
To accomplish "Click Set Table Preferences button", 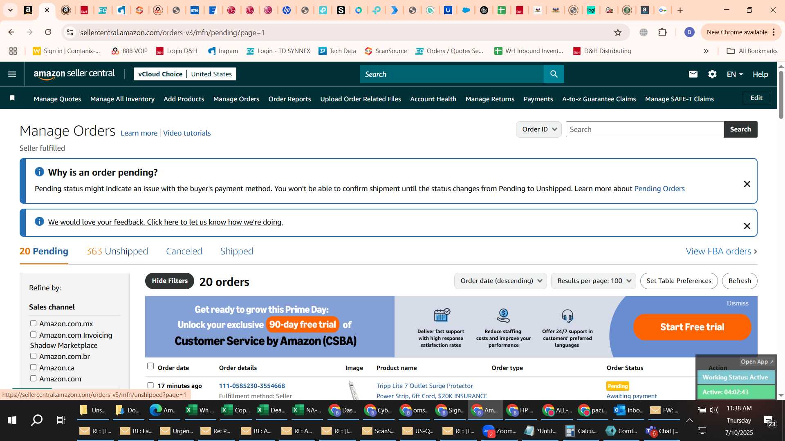I will click(679, 281).
